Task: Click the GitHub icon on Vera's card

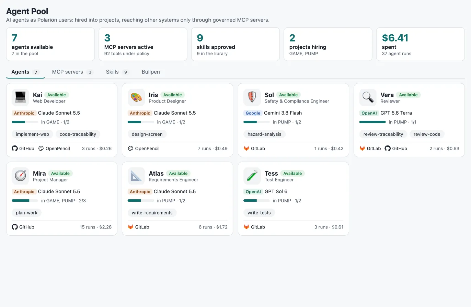Action: (388, 149)
